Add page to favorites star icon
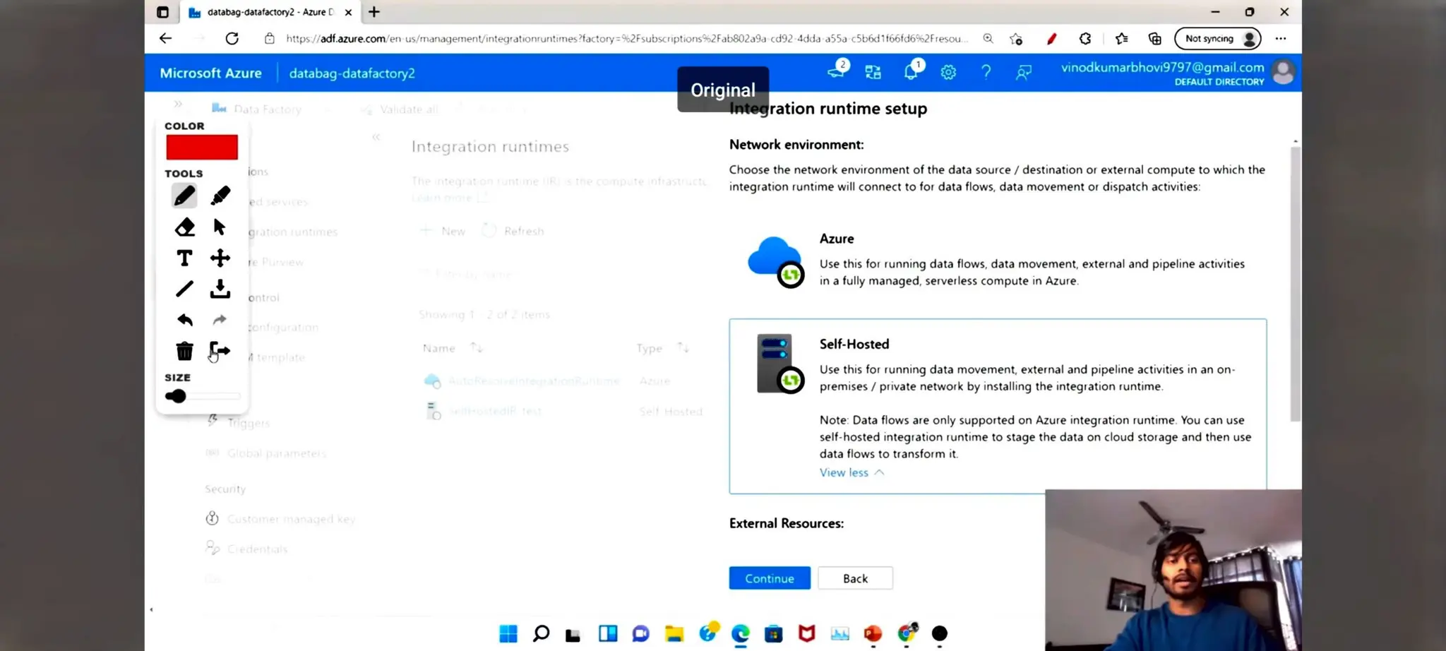 (x=1016, y=38)
